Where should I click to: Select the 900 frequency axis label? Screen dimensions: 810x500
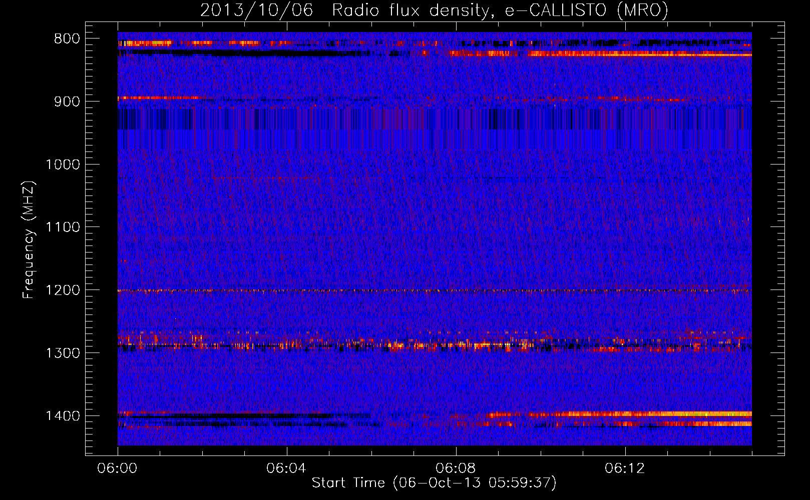tap(67, 101)
